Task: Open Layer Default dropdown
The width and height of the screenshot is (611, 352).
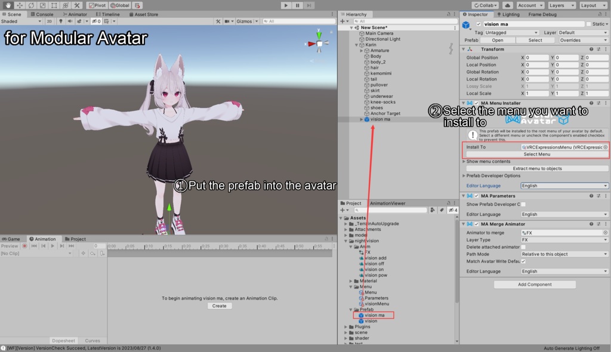Action: pos(582,32)
